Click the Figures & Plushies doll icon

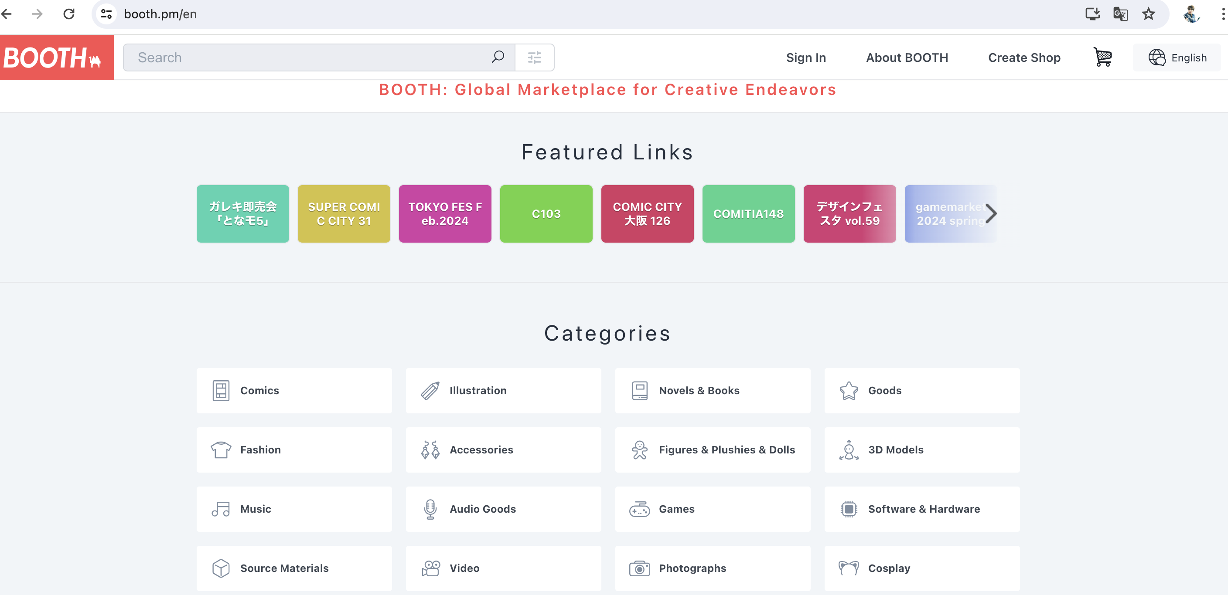pyautogui.click(x=639, y=450)
